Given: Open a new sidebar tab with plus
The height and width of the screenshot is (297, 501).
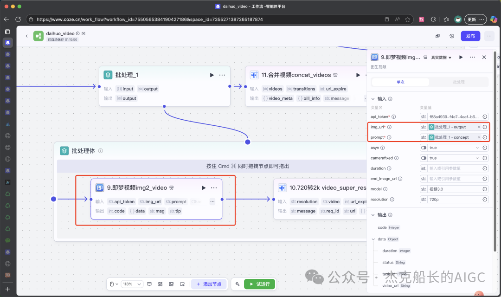Looking at the screenshot, I should click(8, 289).
